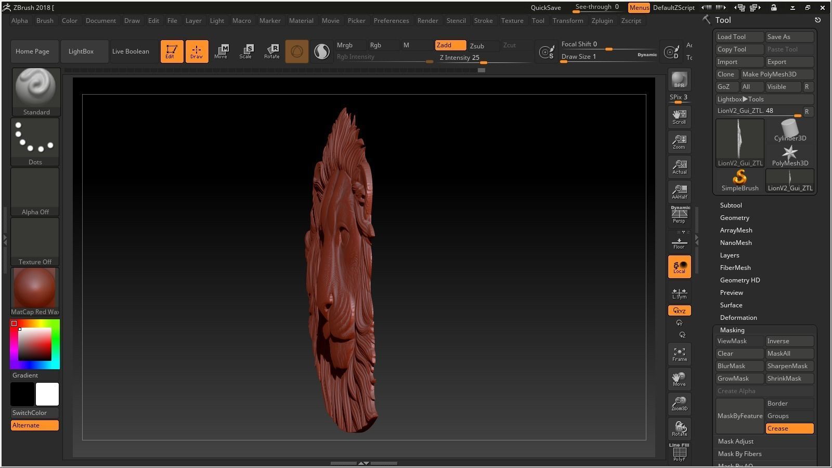832x468 pixels.
Task: Click the SwitchColor button
Action: pyautogui.click(x=35, y=413)
